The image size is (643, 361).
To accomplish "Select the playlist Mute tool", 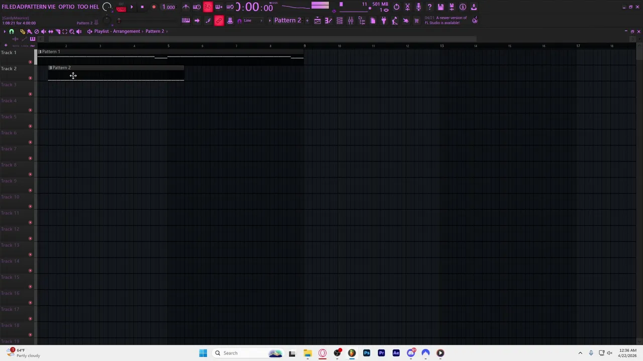I will coord(43,32).
